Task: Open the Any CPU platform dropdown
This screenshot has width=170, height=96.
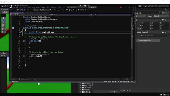Action: pyautogui.click(x=45, y=10)
